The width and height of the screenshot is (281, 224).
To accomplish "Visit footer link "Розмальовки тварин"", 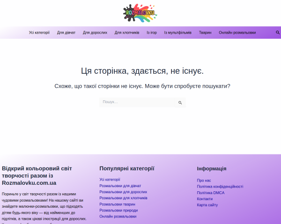I will pos(117,204).
